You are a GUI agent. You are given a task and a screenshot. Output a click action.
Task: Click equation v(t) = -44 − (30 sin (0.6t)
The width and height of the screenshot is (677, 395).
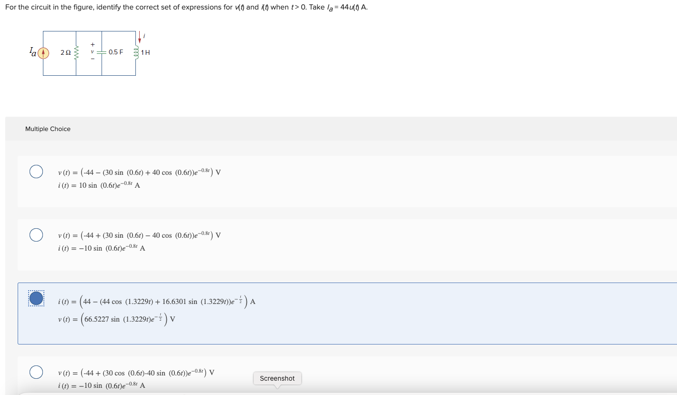(x=139, y=172)
